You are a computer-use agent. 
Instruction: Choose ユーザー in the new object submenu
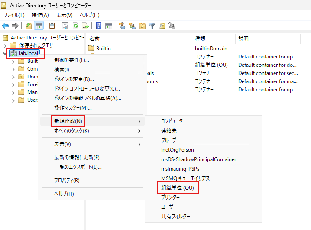(x=169, y=207)
